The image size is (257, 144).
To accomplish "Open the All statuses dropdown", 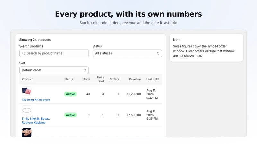I will 127,53.
